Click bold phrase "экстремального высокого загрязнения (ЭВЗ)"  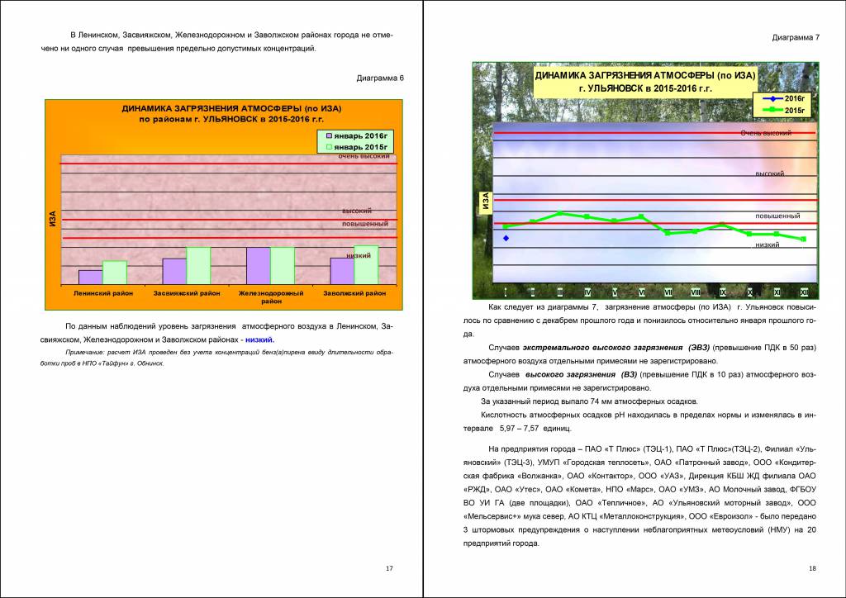tap(616, 348)
